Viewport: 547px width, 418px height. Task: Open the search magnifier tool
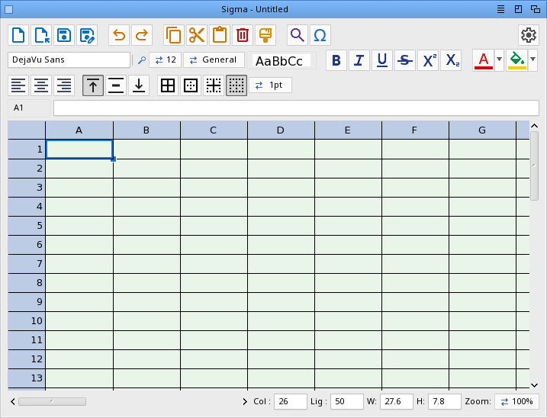click(298, 35)
